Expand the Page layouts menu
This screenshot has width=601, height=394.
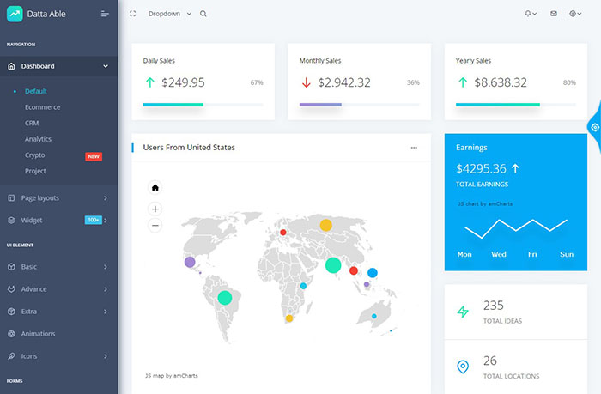(58, 198)
